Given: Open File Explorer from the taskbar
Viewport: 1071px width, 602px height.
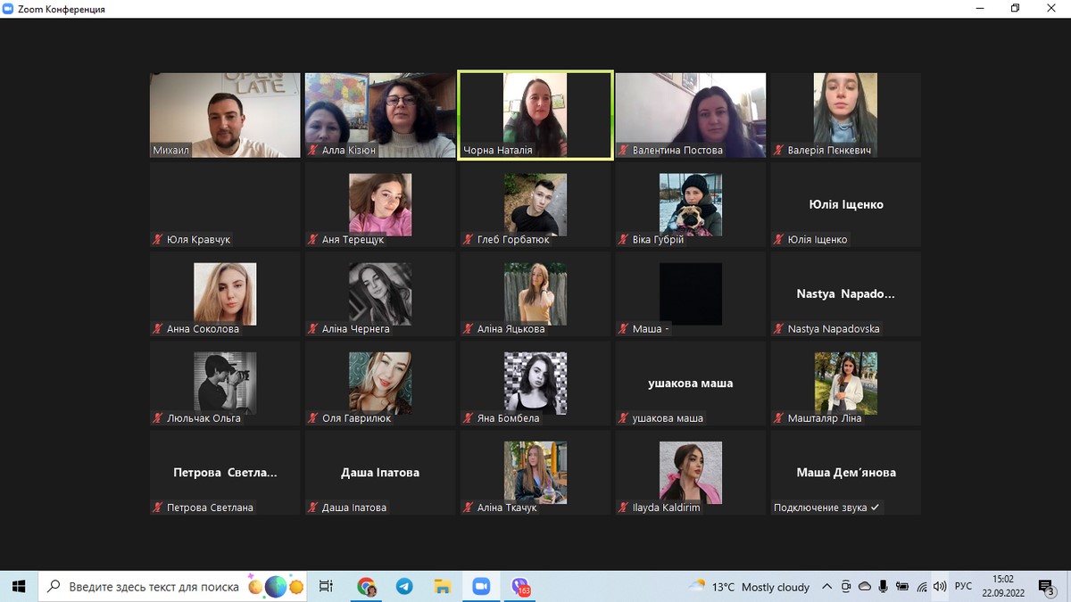Looking at the screenshot, I should pos(443,586).
